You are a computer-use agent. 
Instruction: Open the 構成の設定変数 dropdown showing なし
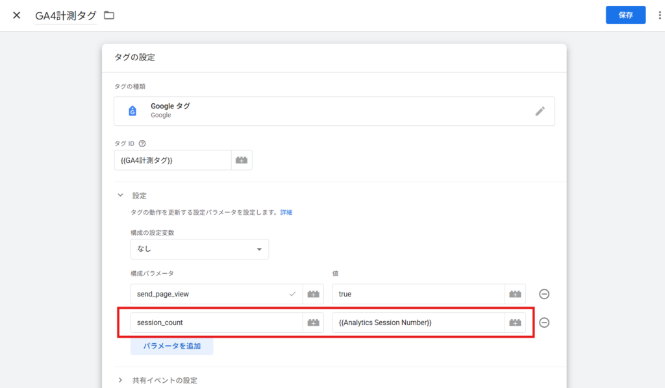tap(199, 249)
